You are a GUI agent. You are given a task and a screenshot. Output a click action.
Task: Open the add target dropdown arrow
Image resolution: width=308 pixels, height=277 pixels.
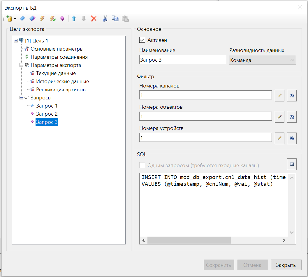point(15,19)
